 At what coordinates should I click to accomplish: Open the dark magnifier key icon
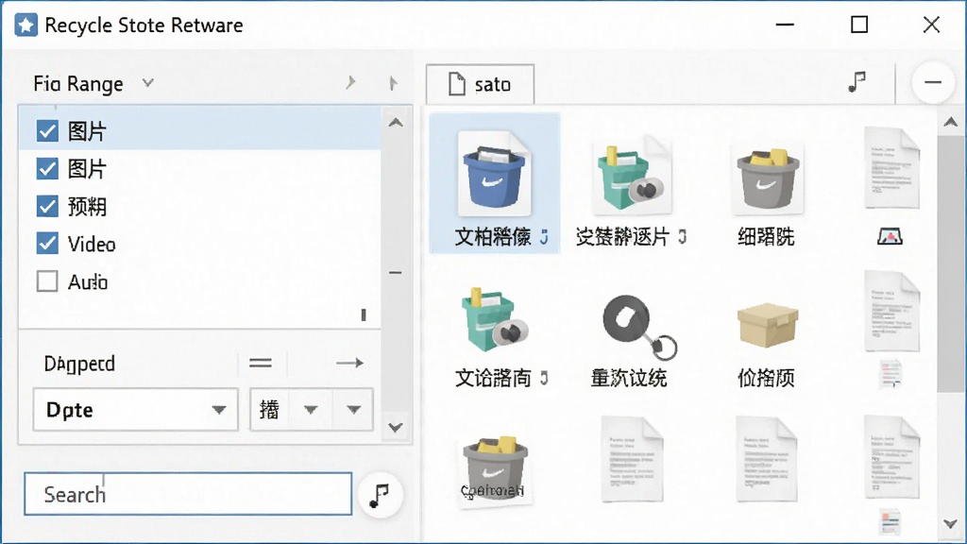tap(639, 327)
